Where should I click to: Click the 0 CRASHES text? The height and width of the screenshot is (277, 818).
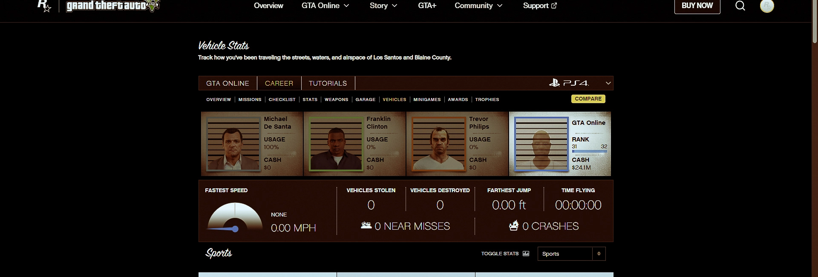550,226
